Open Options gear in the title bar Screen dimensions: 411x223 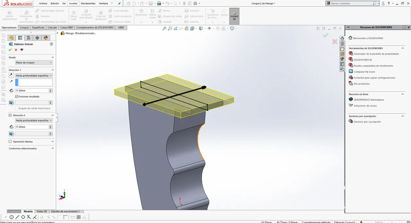pyautogui.click(x=195, y=4)
